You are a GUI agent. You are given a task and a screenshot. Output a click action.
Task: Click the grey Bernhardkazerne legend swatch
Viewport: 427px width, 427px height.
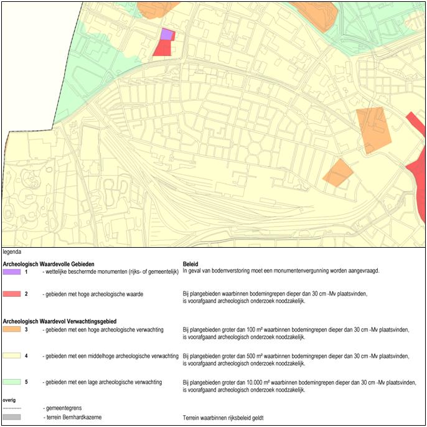[x=12, y=417]
